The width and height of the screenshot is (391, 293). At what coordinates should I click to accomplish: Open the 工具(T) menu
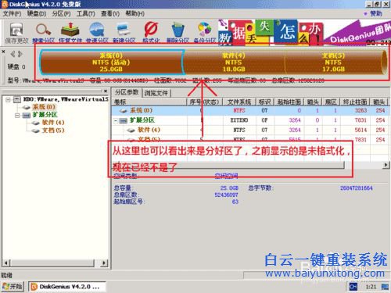(85, 13)
